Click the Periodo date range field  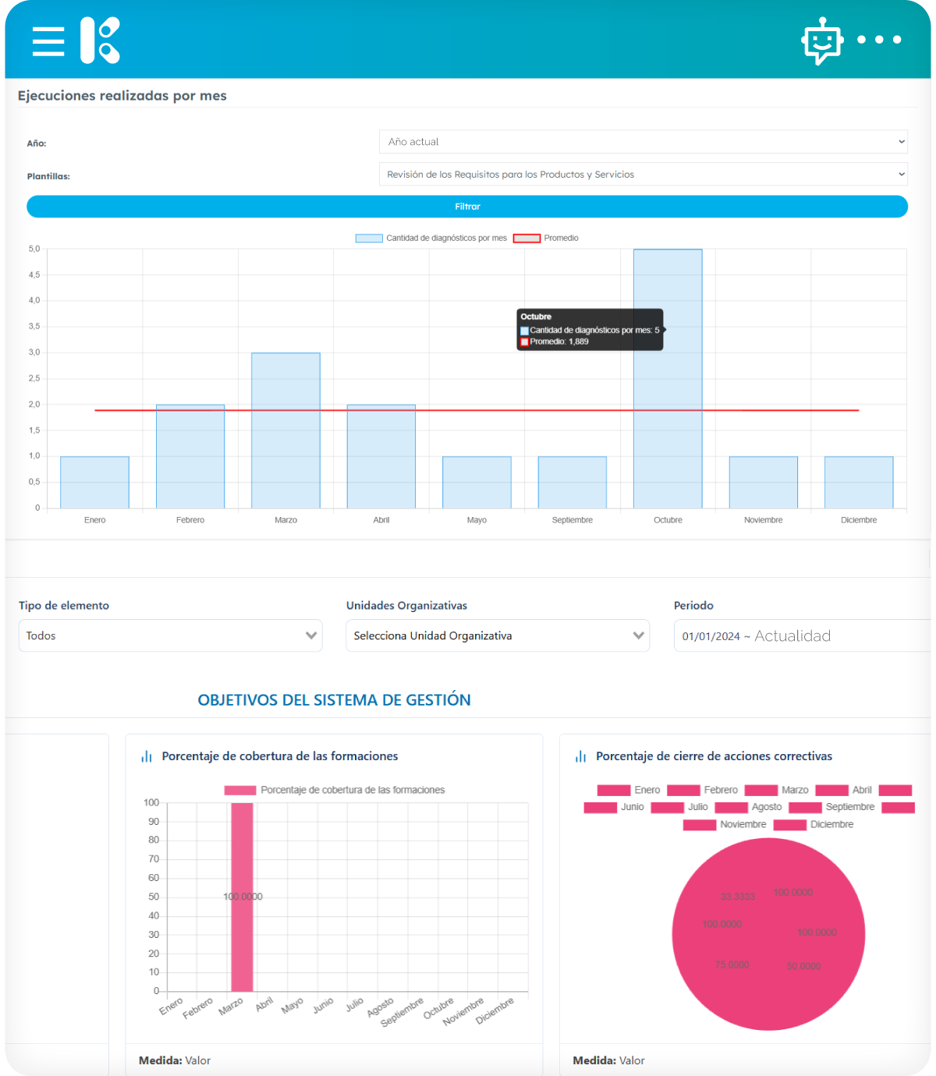[802, 635]
